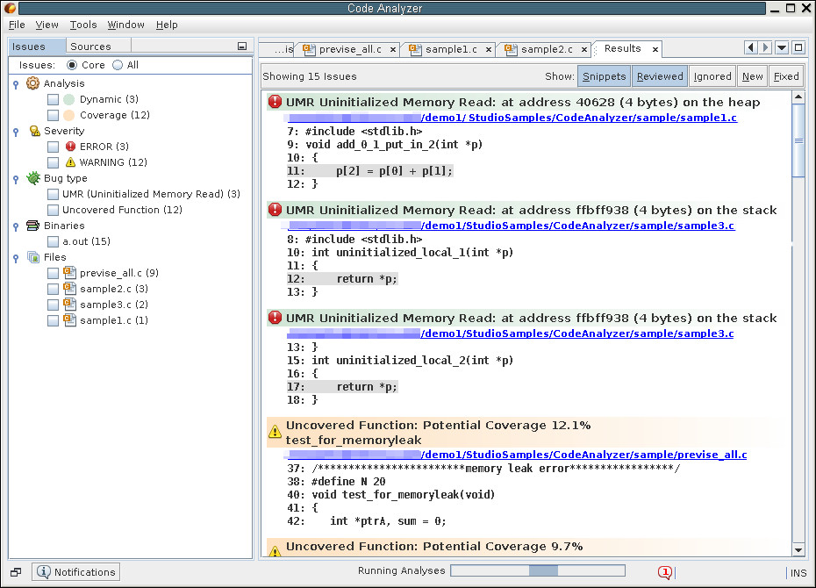Open the sample1.c file path link
Screen dimensions: 816x588
(578, 117)
